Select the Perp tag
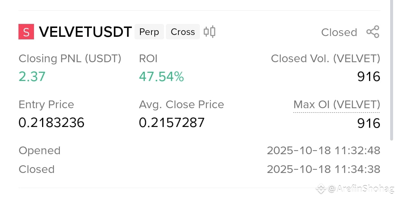399x198 pixels. tap(149, 32)
